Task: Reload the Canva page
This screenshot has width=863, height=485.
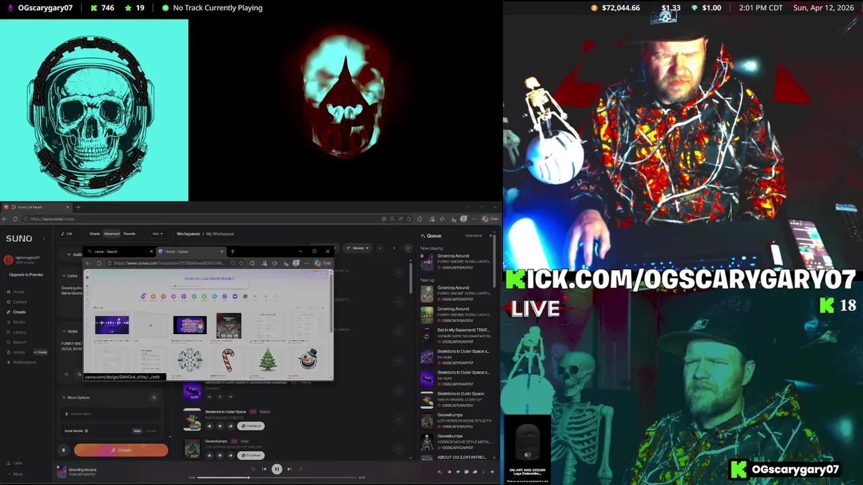Action: 99,263
